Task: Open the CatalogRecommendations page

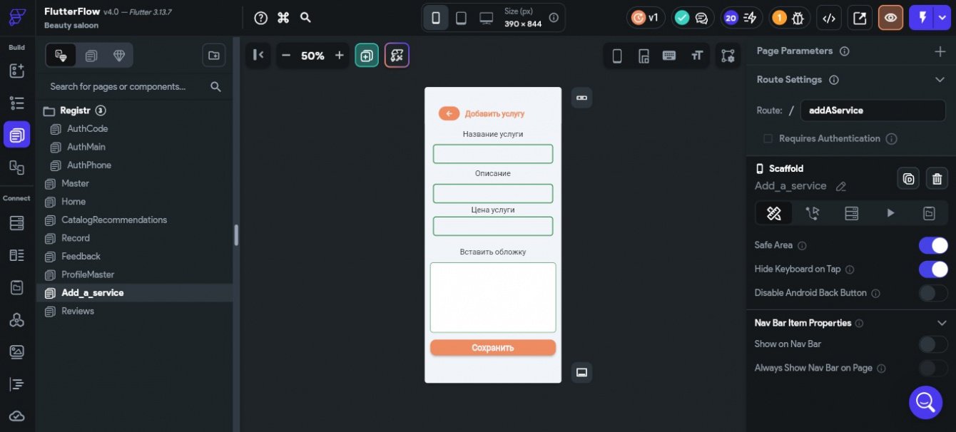Action: (x=113, y=220)
